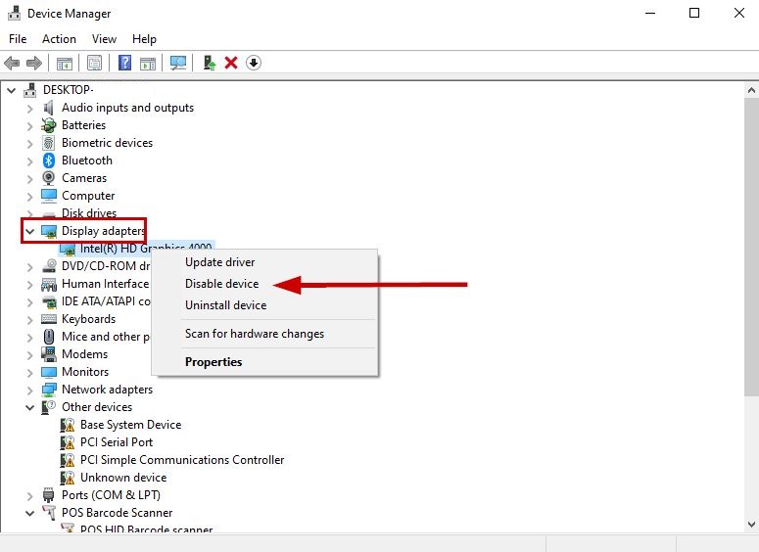The width and height of the screenshot is (759, 552).
Task: Click Scan for hardware changes monitor icon
Action: point(178,63)
